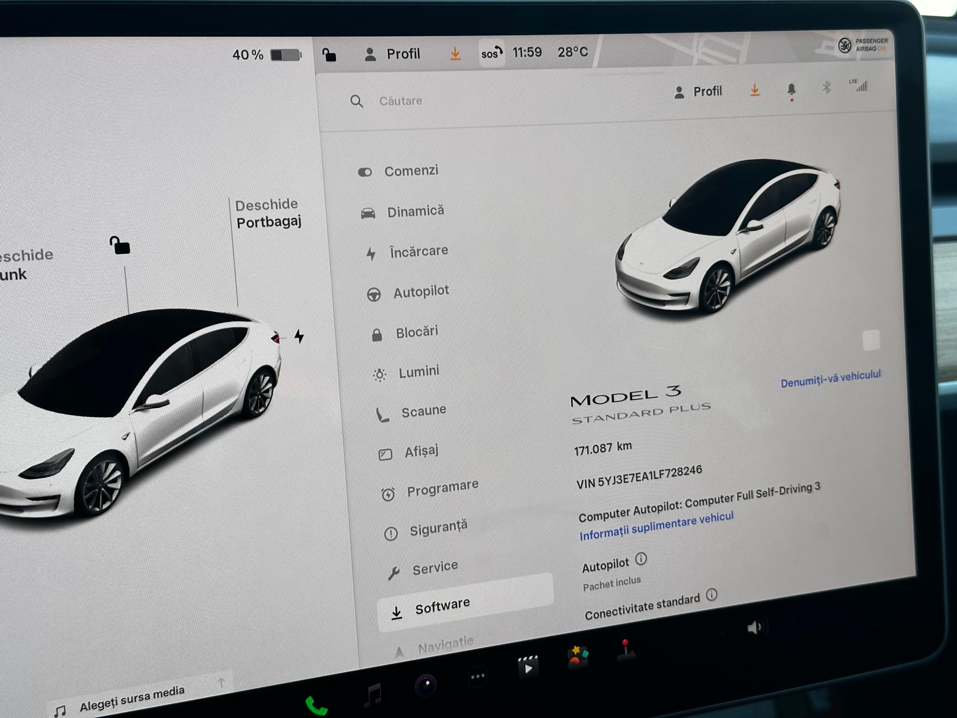Tap the Software download arrow icon
This screenshot has width=957, height=718.
(397, 613)
